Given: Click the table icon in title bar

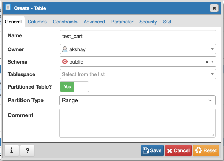Looking at the screenshot, I should tap(8, 8).
